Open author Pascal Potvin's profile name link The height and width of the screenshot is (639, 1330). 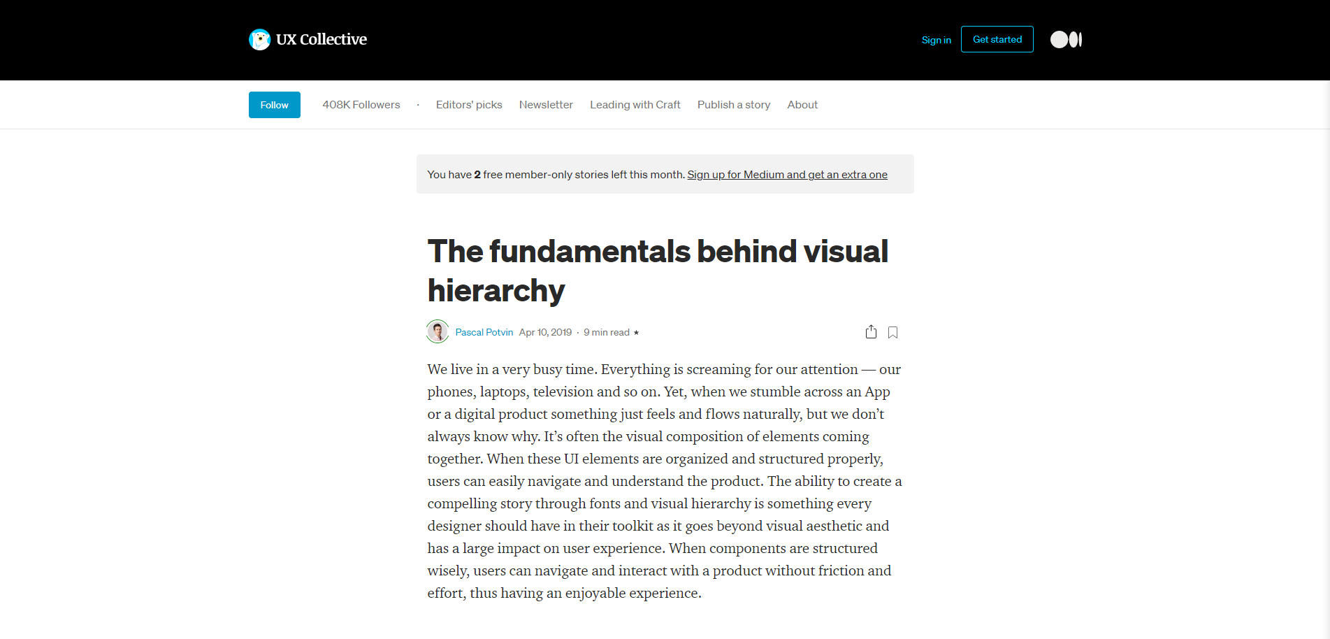pyautogui.click(x=484, y=333)
